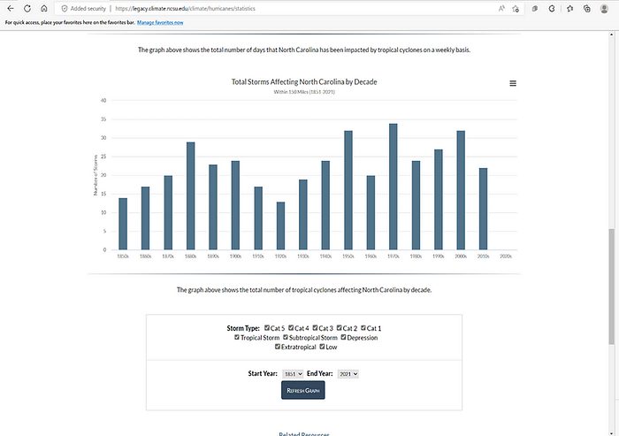Focus the address bar URL

(185, 8)
